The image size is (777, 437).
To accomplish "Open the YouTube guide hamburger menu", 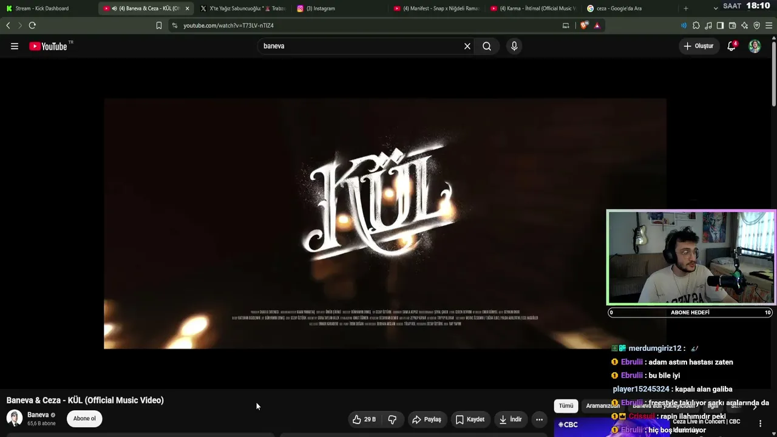I will pyautogui.click(x=15, y=46).
